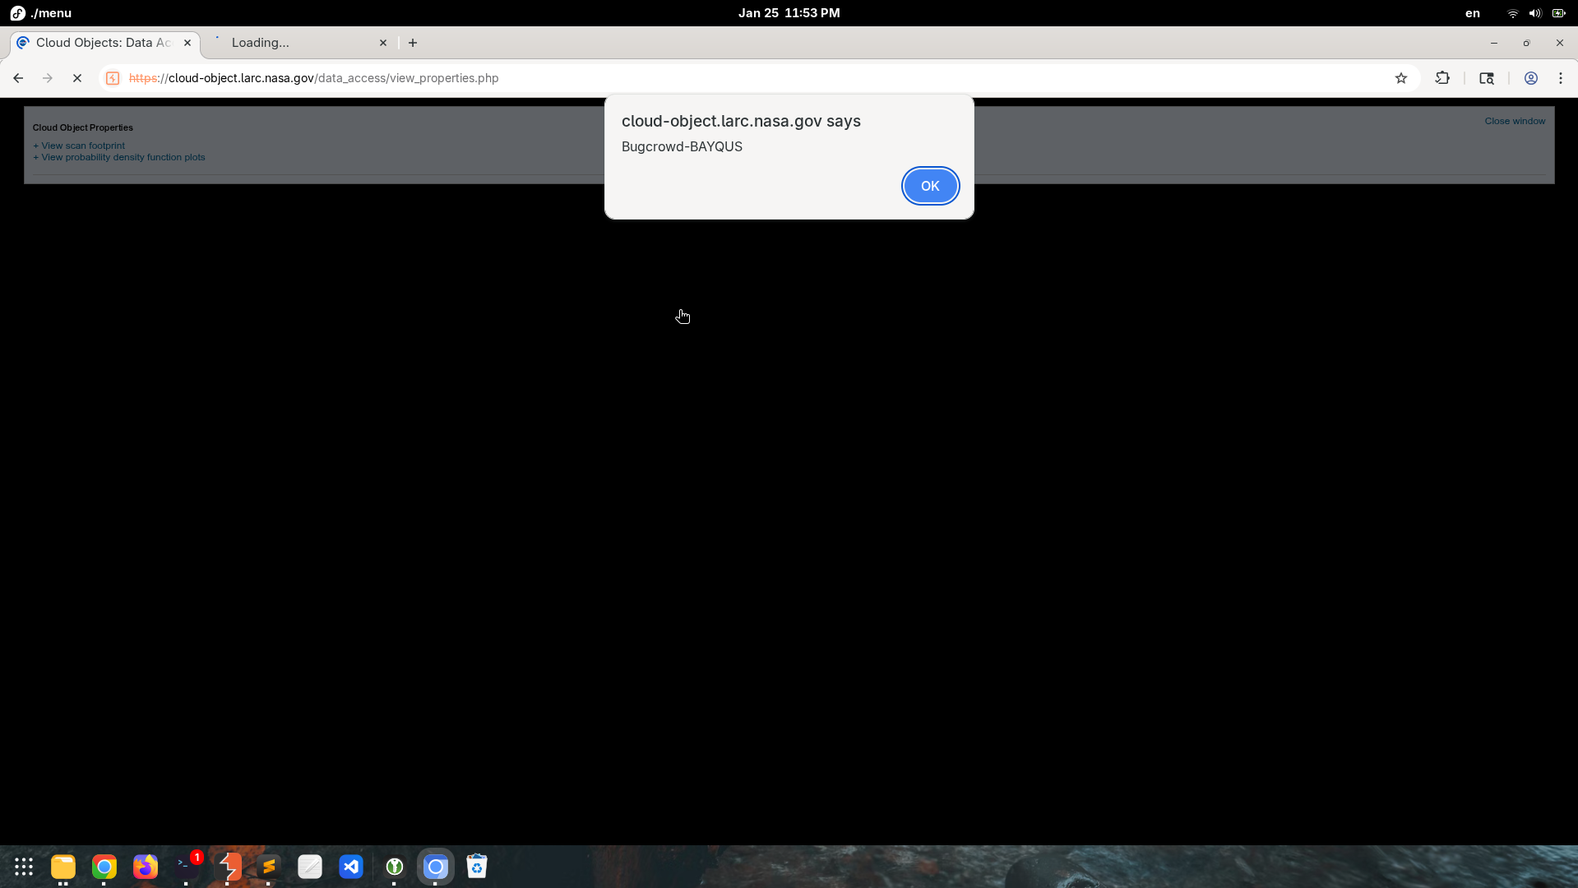Open Firefox from the dock

click(146, 867)
